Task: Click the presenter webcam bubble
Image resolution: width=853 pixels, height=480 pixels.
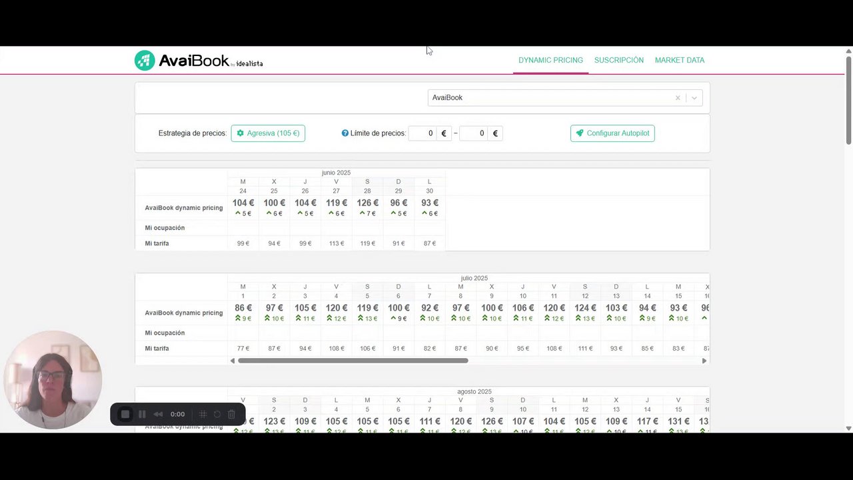Action: (53, 379)
